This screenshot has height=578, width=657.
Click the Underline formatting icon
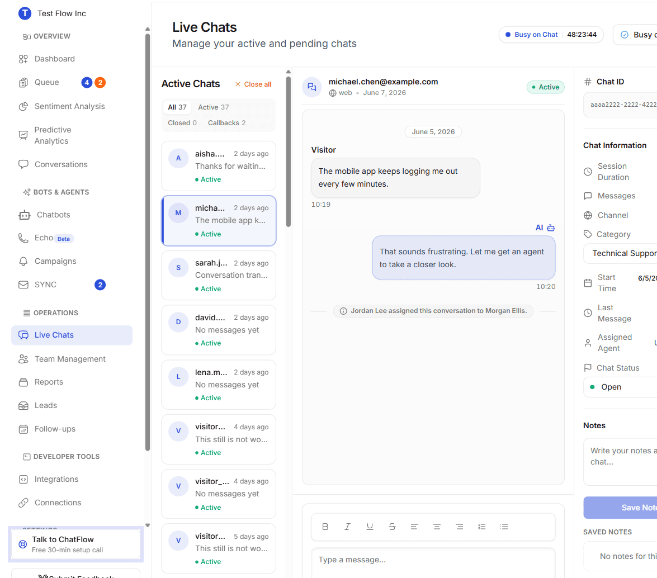point(370,527)
